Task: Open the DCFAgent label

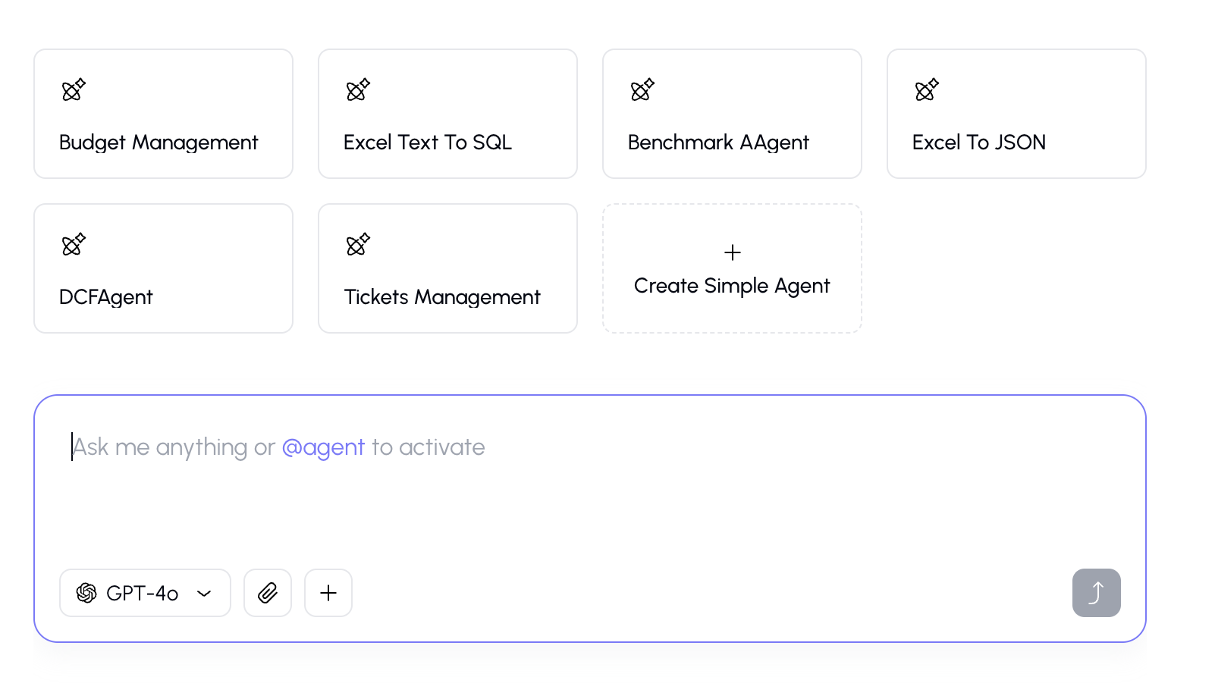Action: 106,297
